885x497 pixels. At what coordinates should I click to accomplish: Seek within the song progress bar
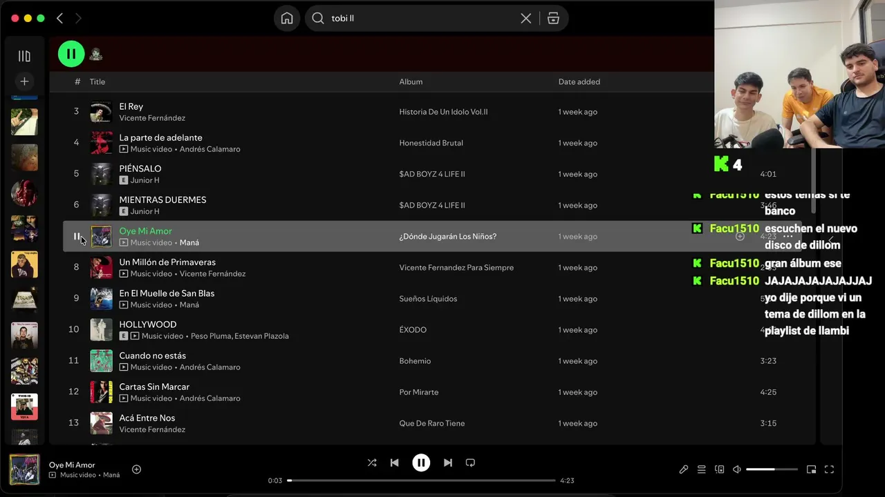point(422,480)
